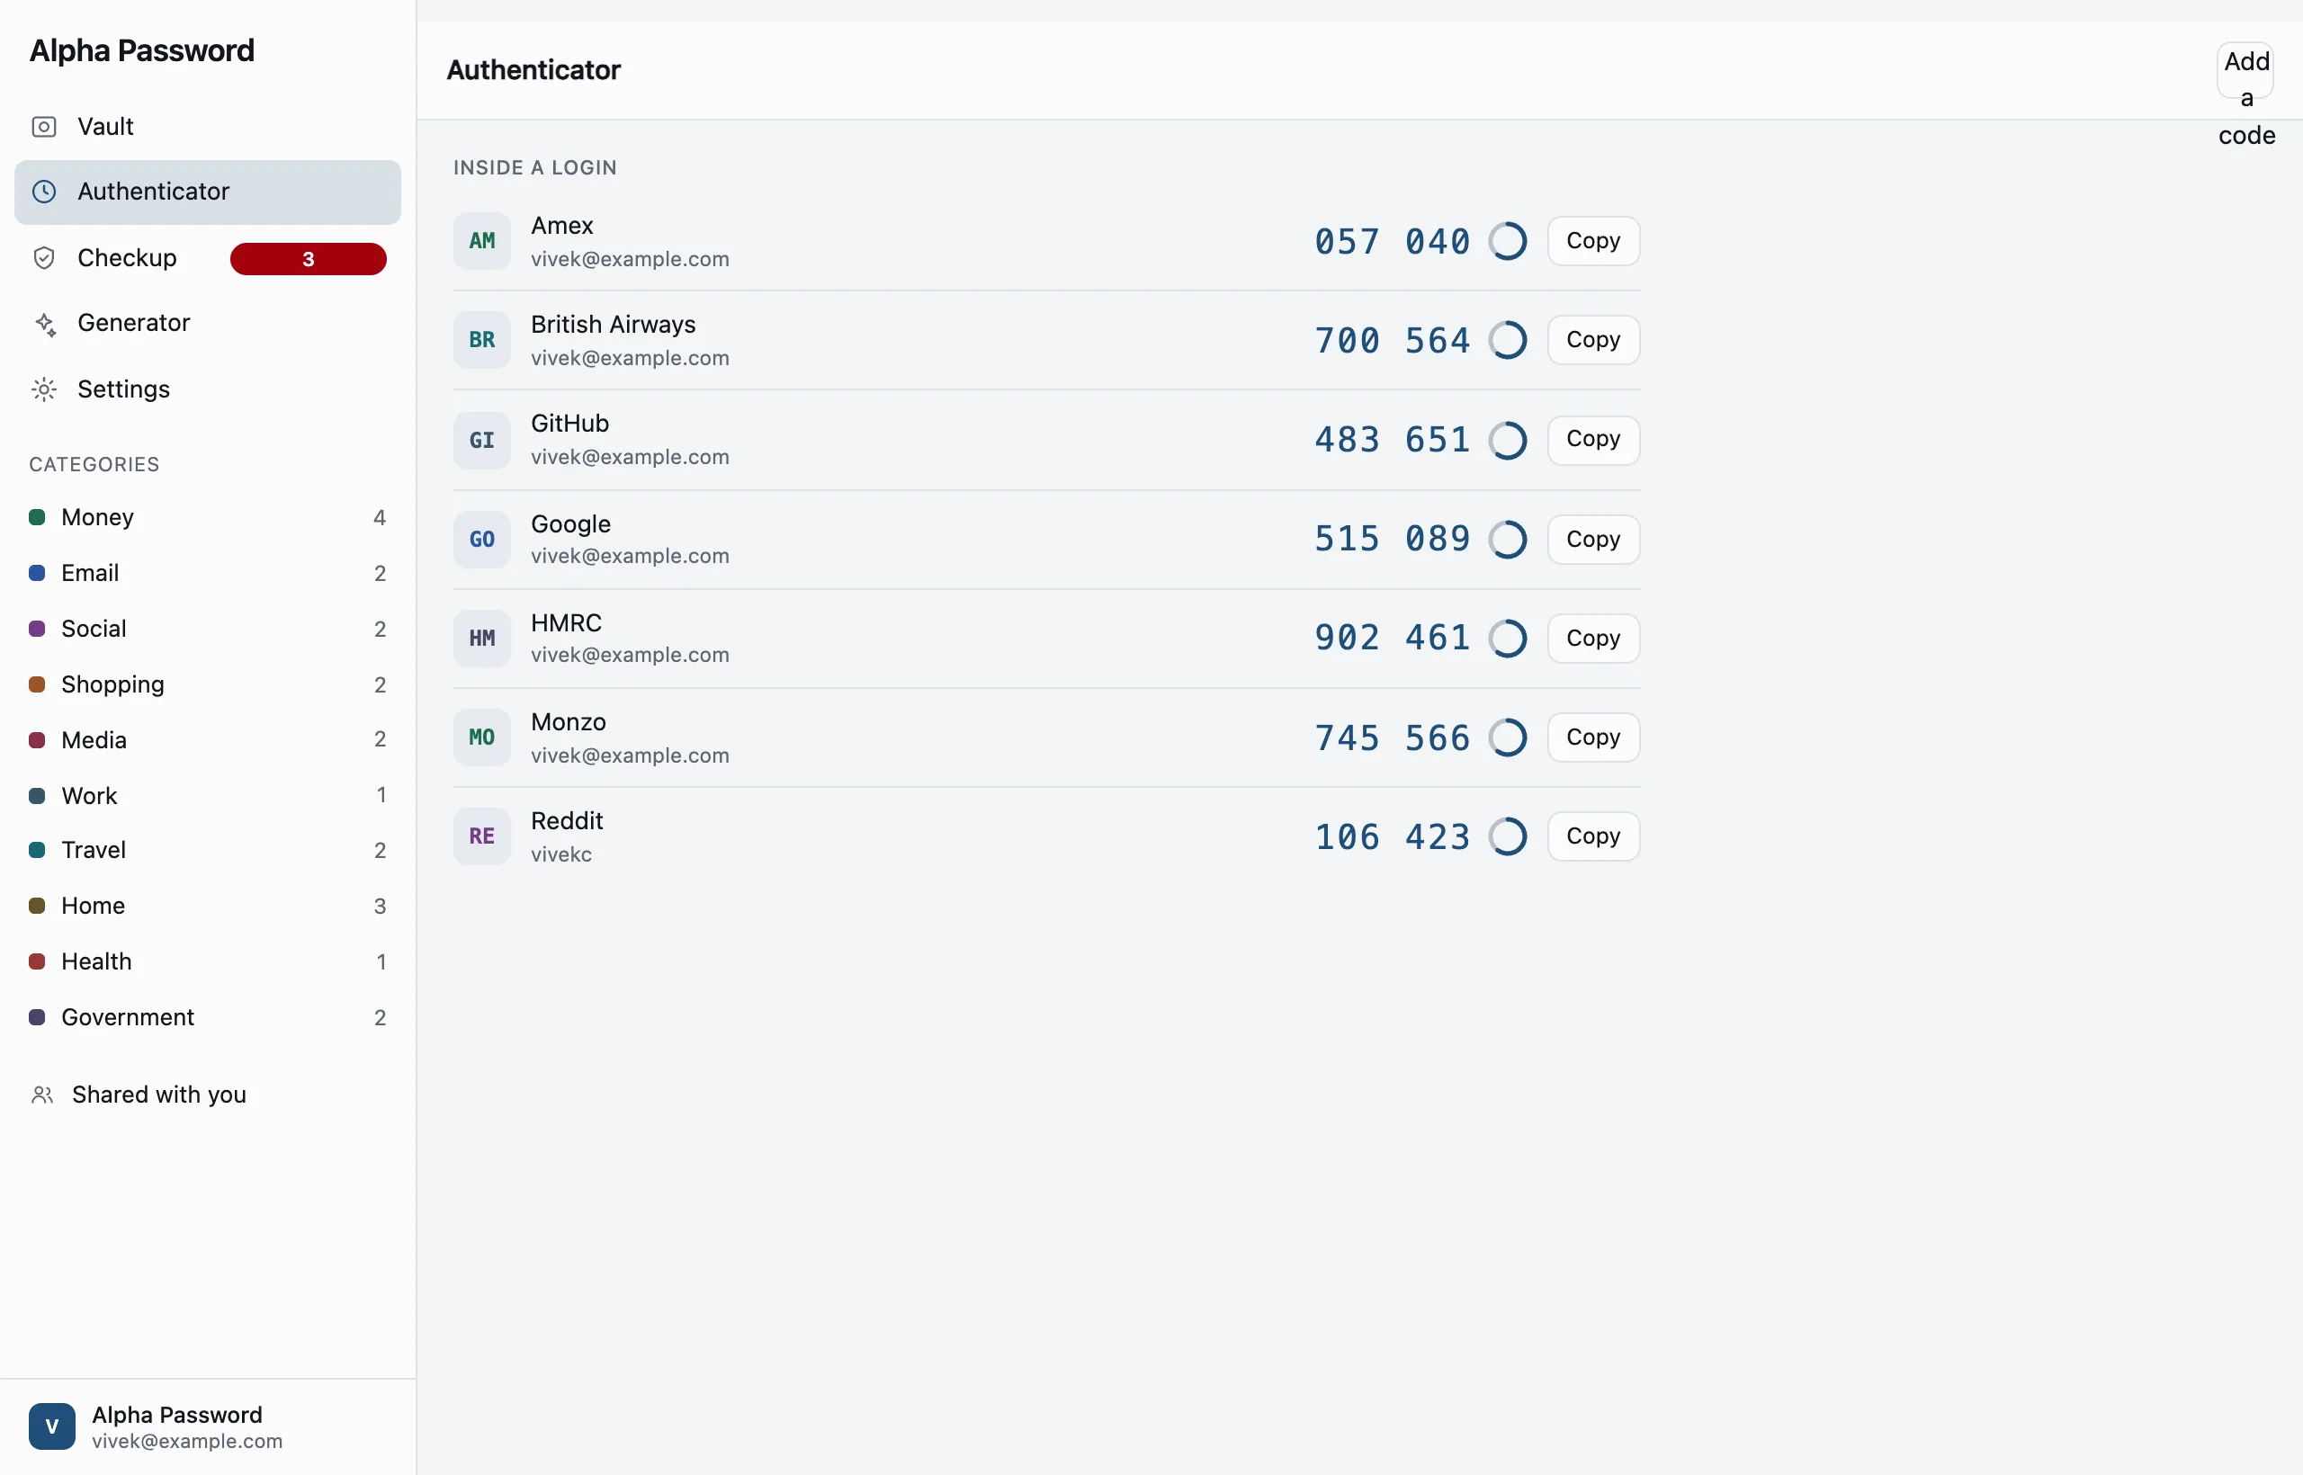The height and width of the screenshot is (1475, 2303).
Task: Open the Checkup page
Action: point(208,257)
